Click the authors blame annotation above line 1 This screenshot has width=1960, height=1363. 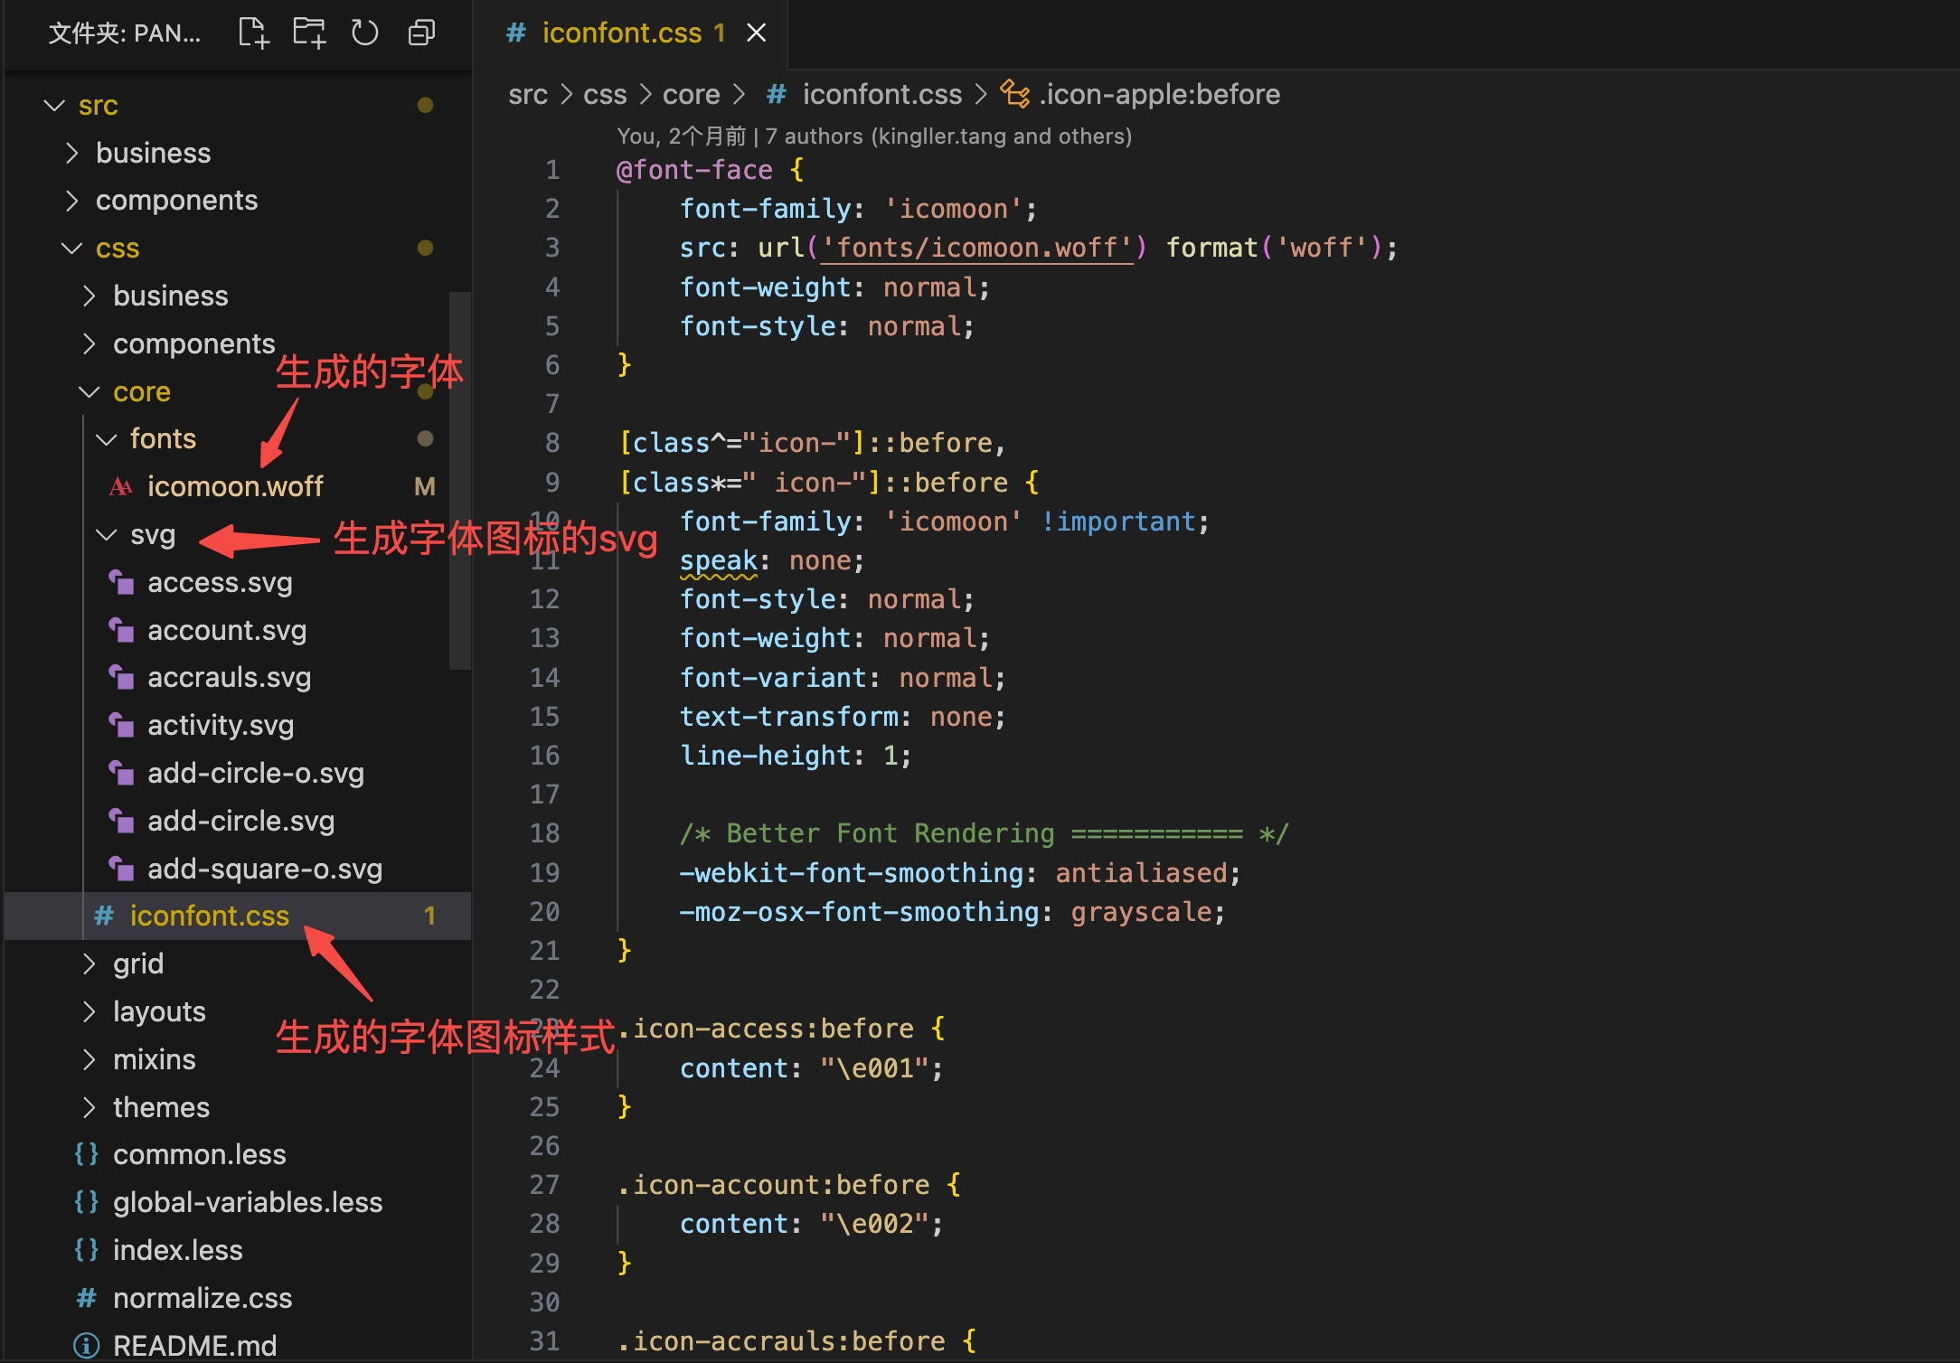(874, 136)
